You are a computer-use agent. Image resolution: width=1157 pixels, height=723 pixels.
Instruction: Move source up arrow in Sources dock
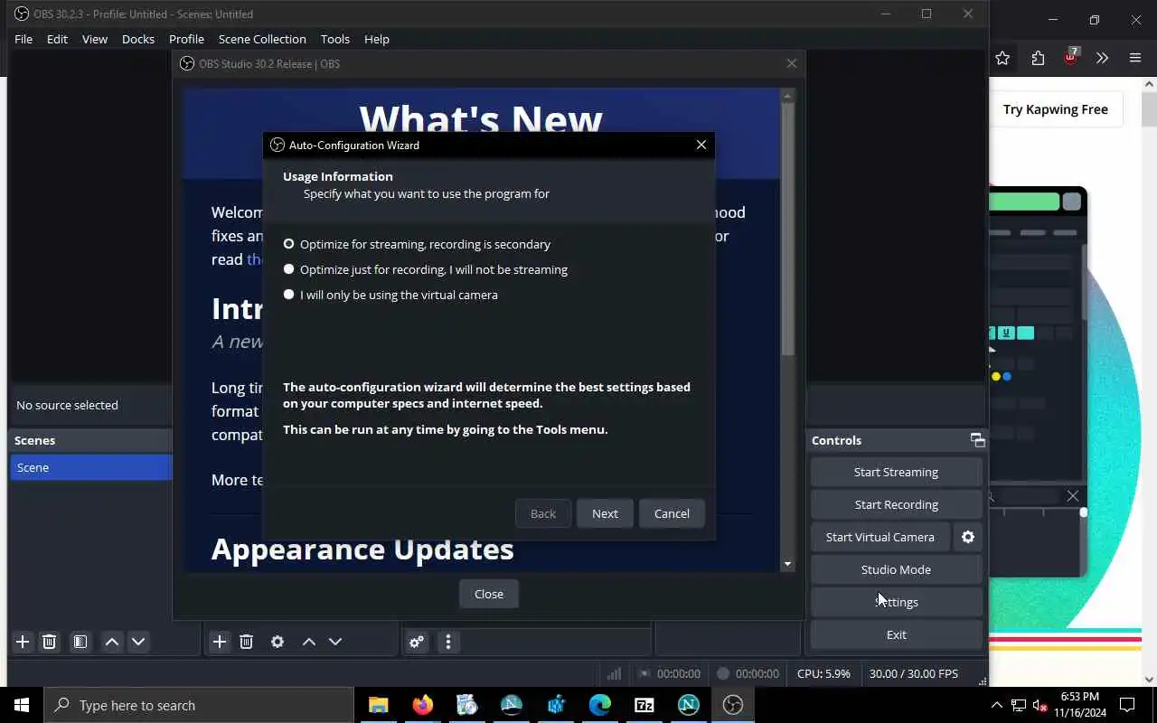point(309,642)
